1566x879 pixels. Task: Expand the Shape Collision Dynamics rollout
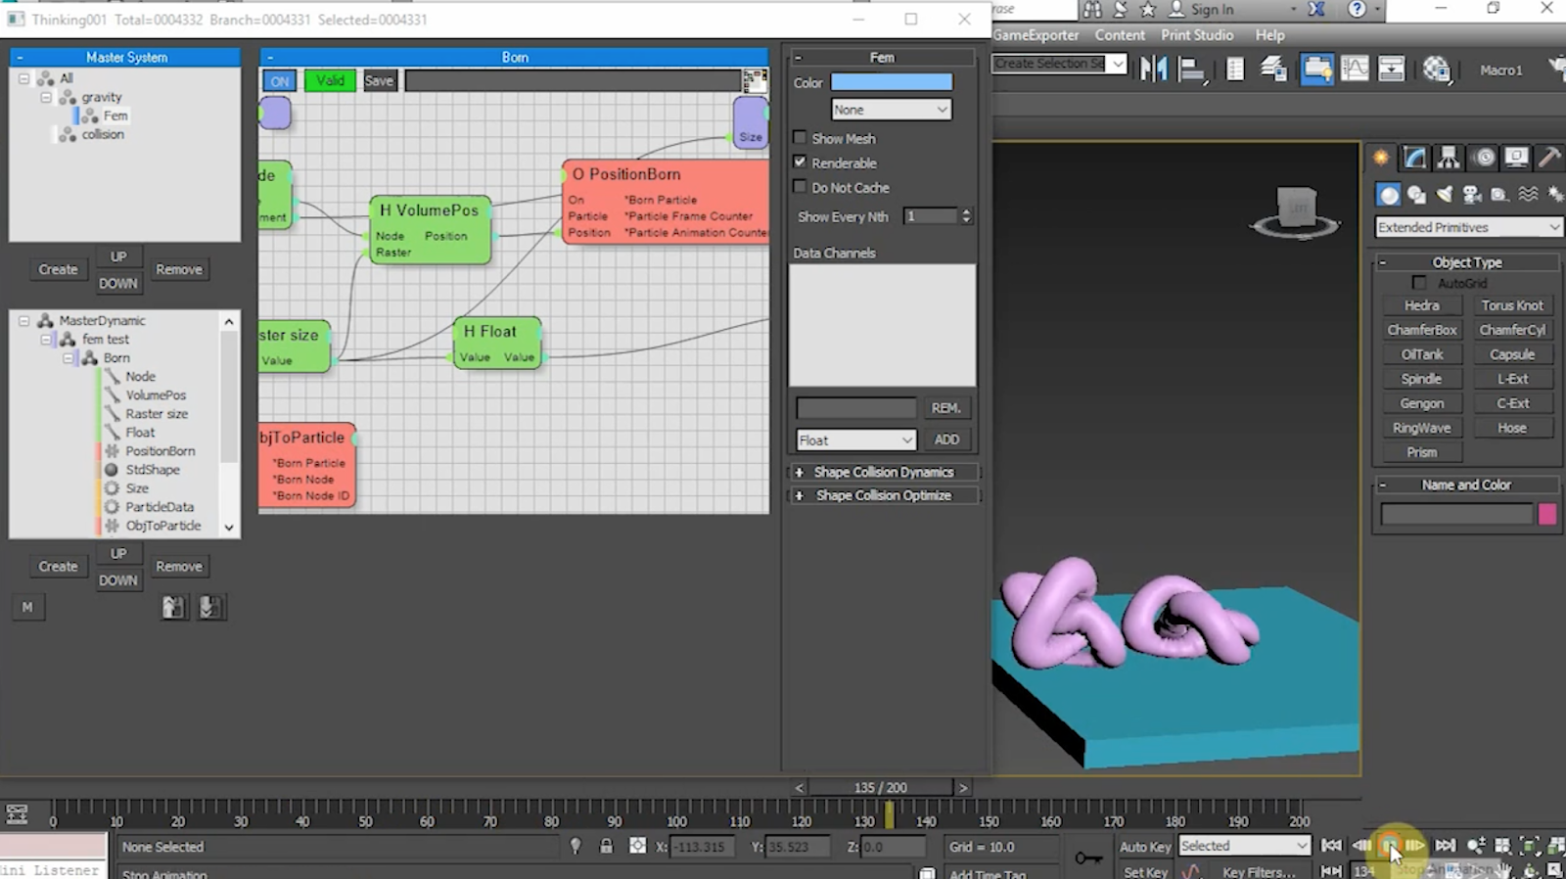click(x=885, y=472)
